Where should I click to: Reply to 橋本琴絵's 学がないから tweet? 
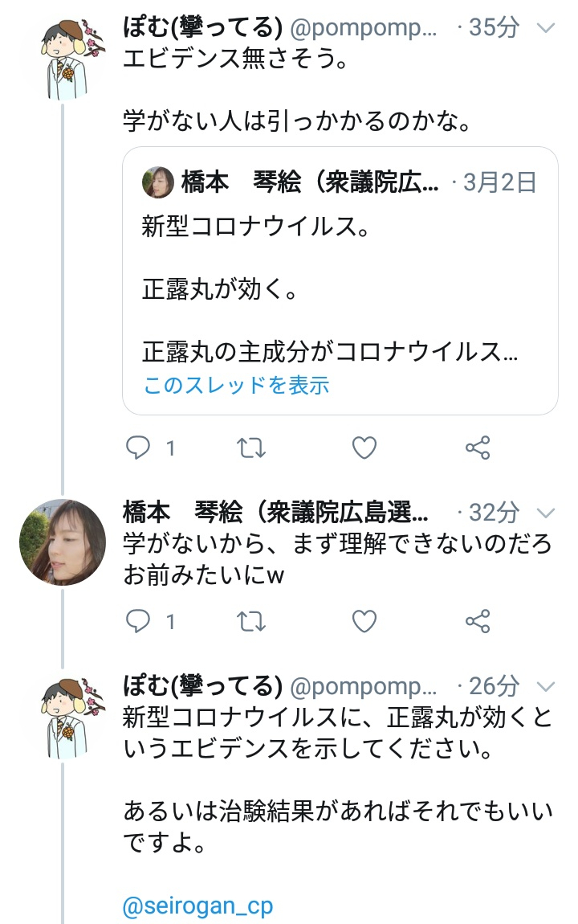tap(140, 621)
